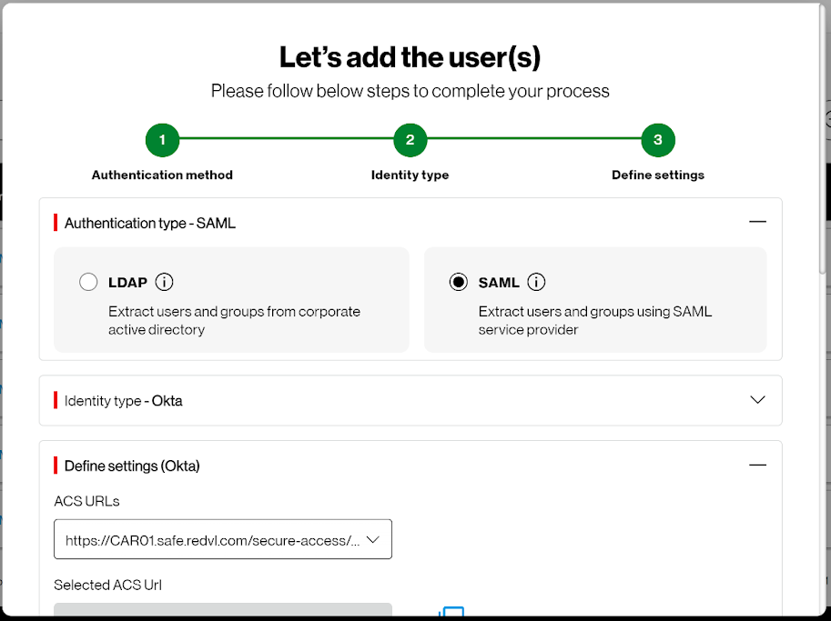The image size is (831, 621).
Task: Click the step 3 Define settings circle
Action: [658, 140]
